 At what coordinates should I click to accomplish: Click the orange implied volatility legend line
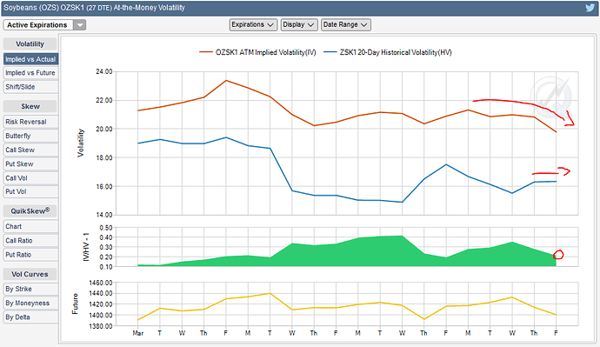pos(206,52)
